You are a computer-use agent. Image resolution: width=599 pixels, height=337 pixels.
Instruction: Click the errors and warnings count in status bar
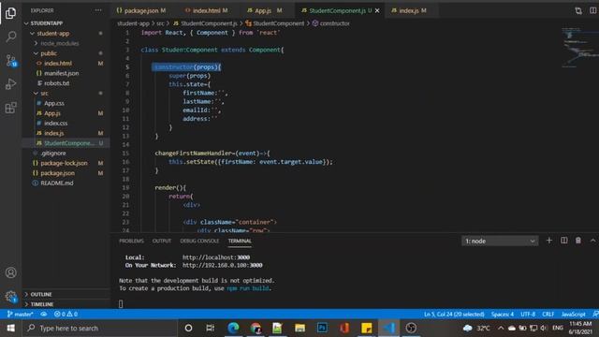pyautogui.click(x=66, y=315)
